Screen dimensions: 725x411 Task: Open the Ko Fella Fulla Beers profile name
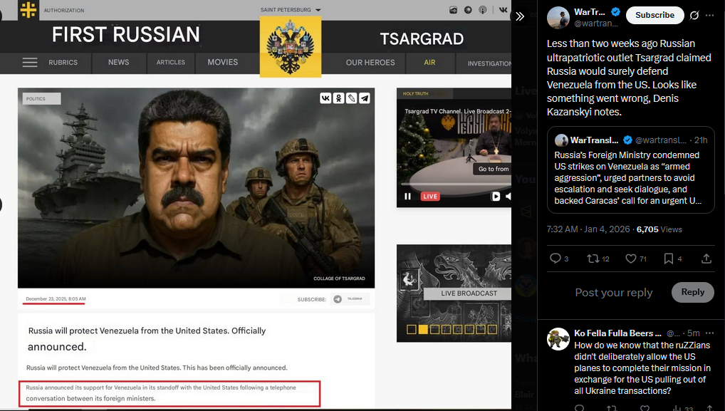[617, 333]
